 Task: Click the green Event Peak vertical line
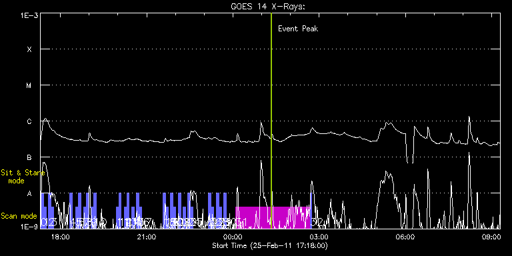(x=271, y=121)
